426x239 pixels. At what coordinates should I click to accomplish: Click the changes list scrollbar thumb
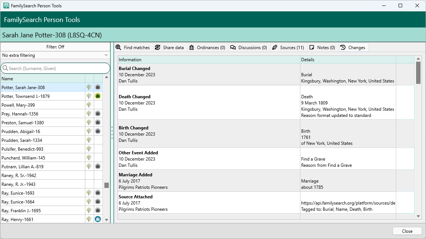418,73
